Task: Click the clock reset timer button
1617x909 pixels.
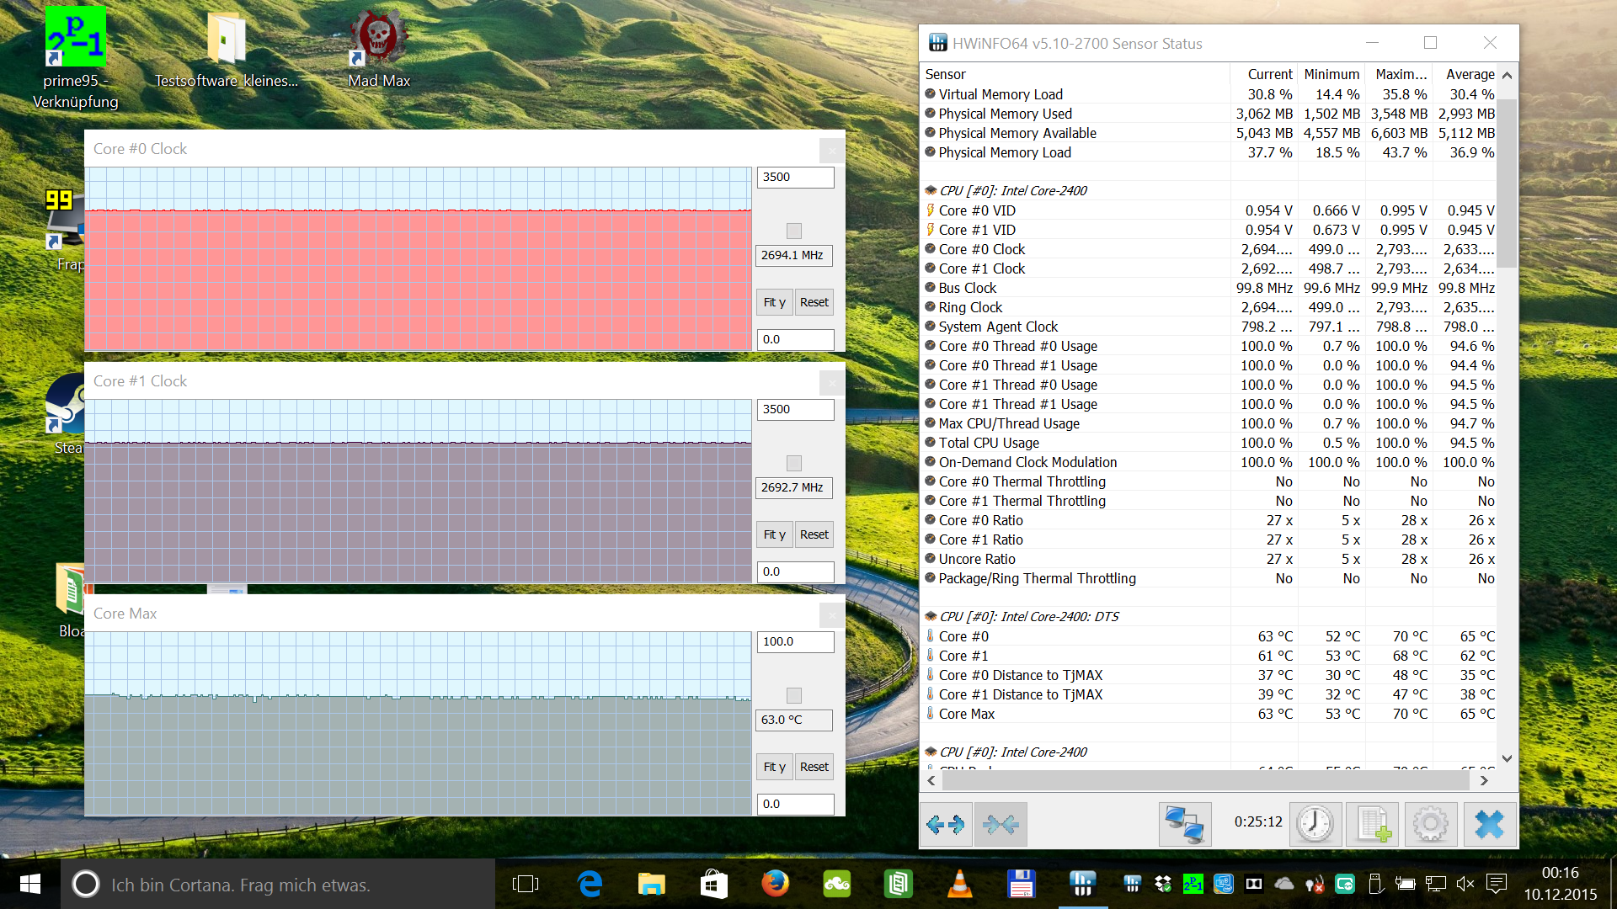Action: point(1314,824)
